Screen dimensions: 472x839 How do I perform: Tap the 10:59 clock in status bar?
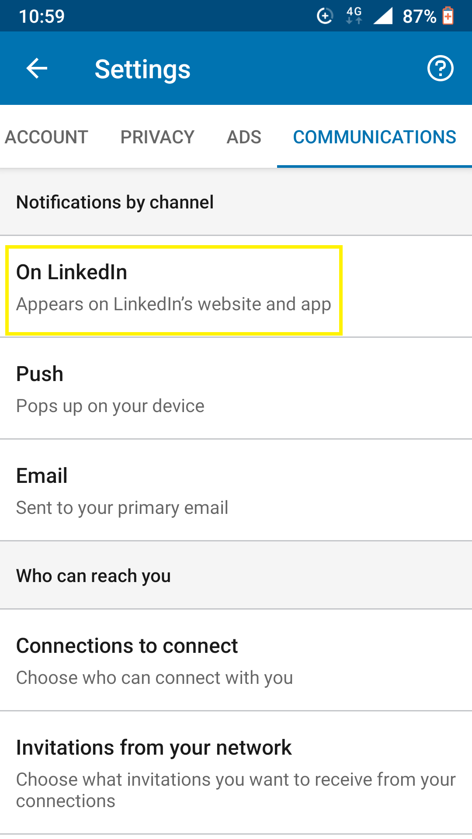point(42,17)
